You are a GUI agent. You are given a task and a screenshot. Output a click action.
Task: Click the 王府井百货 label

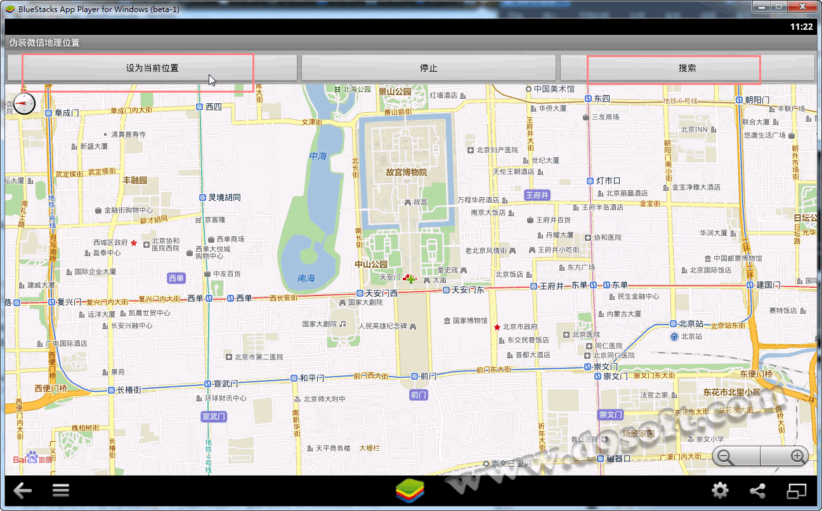coord(553,220)
